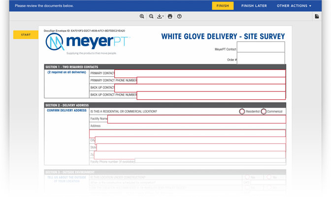331x197 pixels.
Task: Fill in the Primary Contact name field
Action: click(200, 73)
